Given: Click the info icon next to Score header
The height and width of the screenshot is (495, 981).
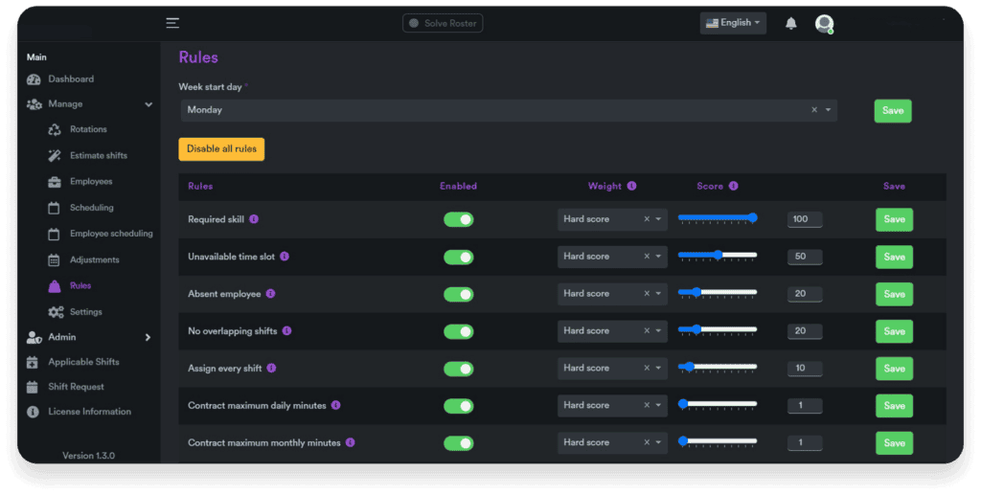Looking at the screenshot, I should pyautogui.click(x=733, y=187).
